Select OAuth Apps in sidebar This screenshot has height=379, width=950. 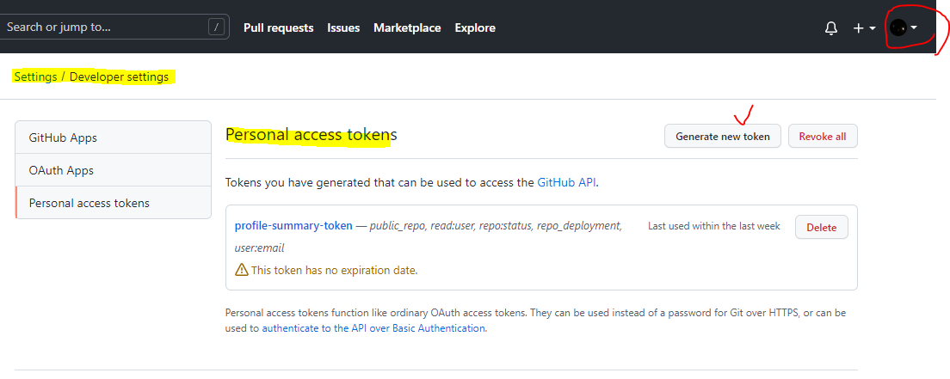(114, 170)
